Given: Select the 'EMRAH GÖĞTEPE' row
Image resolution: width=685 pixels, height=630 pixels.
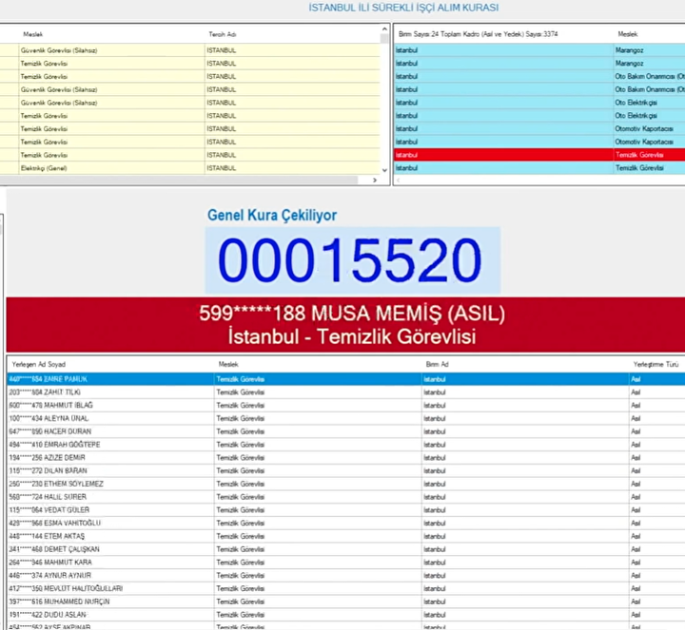Looking at the screenshot, I should click(x=346, y=445).
